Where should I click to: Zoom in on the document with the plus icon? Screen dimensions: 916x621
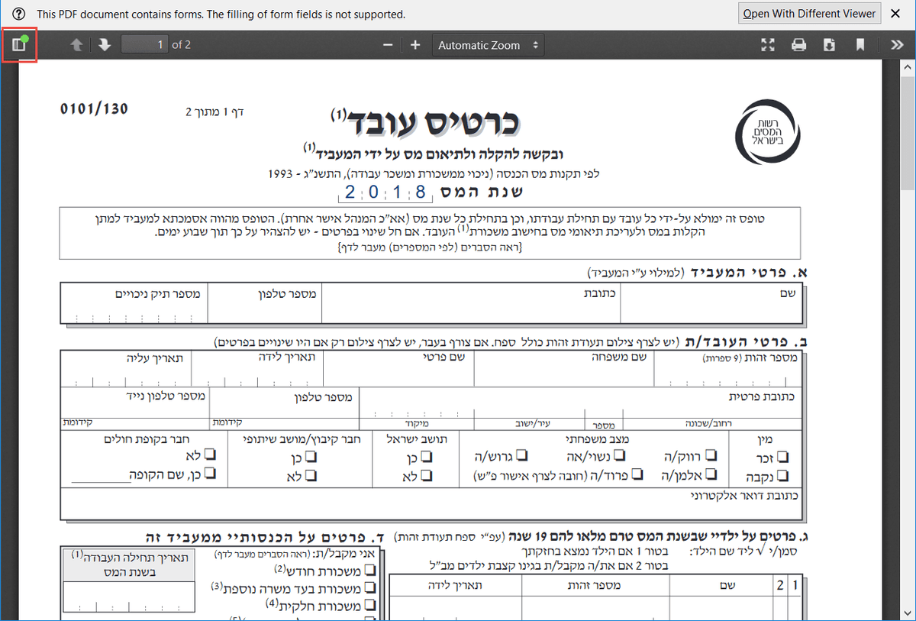coord(414,44)
